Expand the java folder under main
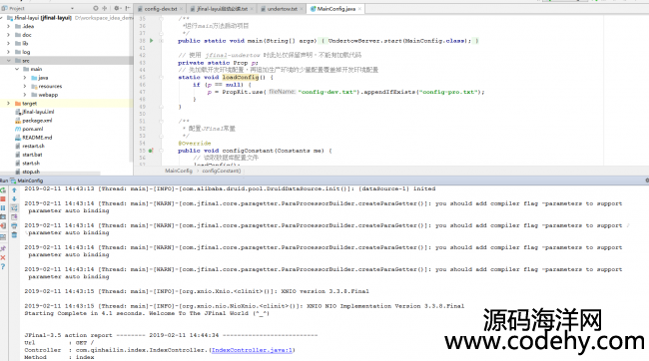 coord(25,78)
